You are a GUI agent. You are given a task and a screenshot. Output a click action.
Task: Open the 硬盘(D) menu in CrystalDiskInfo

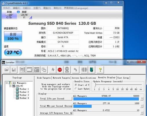point(47,8)
